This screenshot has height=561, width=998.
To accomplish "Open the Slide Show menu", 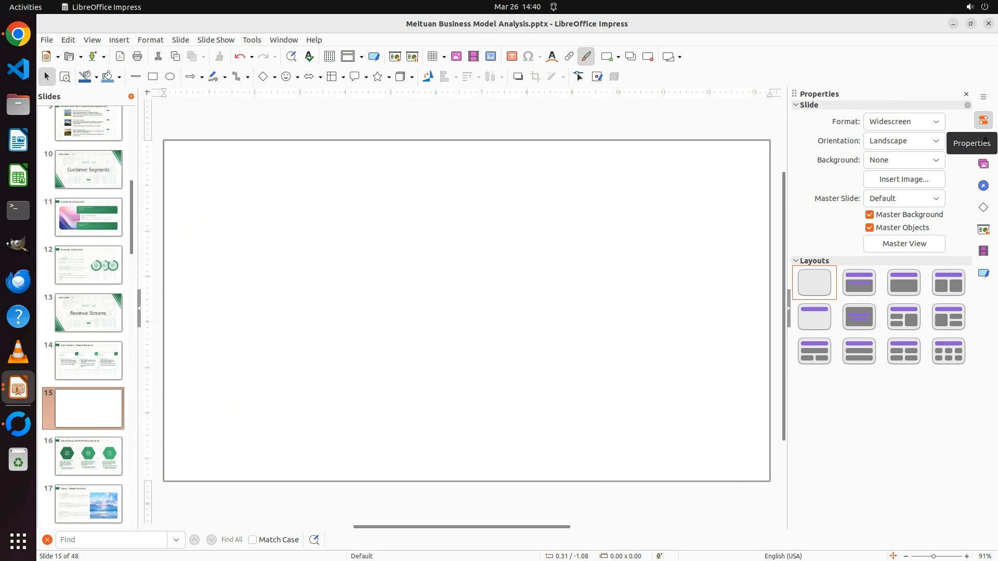I will (216, 40).
